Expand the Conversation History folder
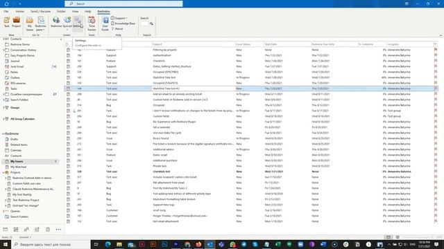 (3, 50)
